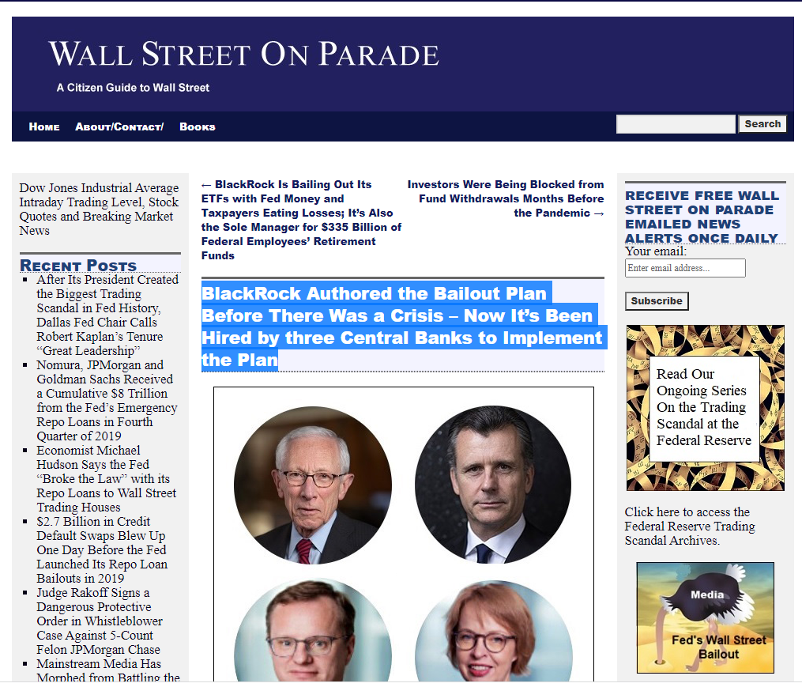Click the Receive Free Emailed News Alerts heading

click(702, 217)
